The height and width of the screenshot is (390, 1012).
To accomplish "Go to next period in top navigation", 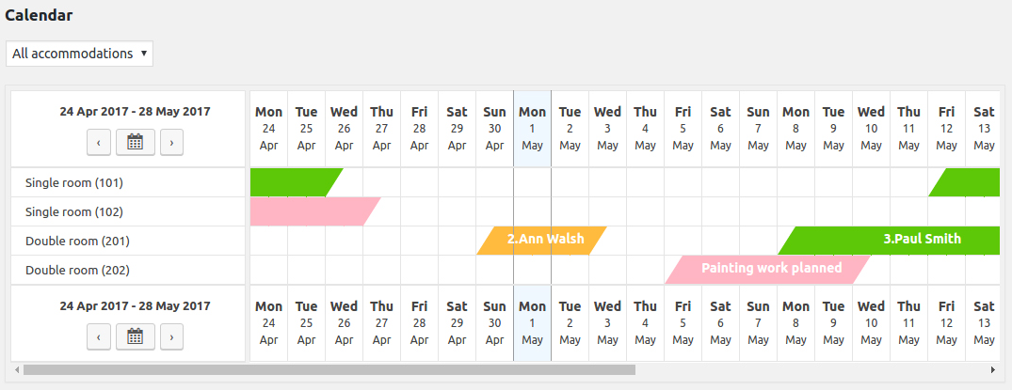I will (x=171, y=143).
